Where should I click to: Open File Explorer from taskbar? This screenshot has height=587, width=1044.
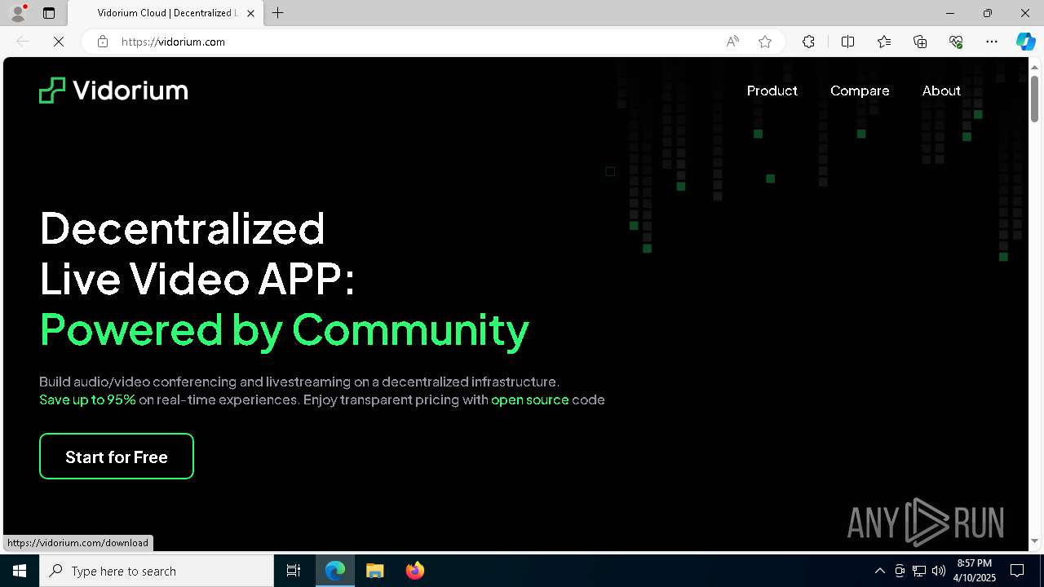coord(374,571)
